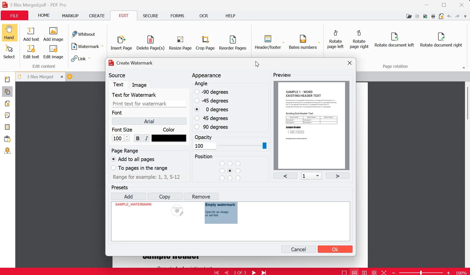
Task: Open the preview page number dropdown
Action: coord(311,176)
